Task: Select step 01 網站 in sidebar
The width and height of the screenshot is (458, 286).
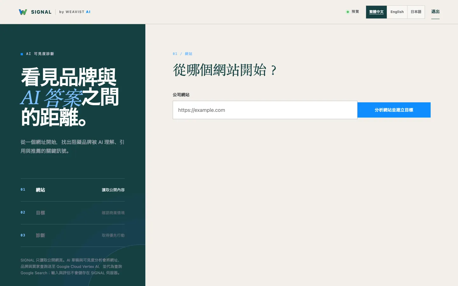Action: [x=73, y=190]
